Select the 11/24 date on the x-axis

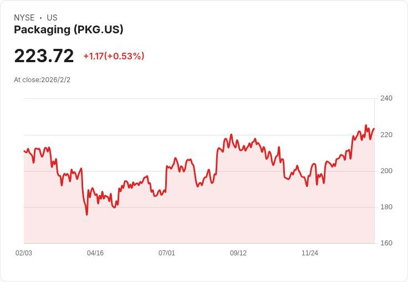[x=310, y=253]
